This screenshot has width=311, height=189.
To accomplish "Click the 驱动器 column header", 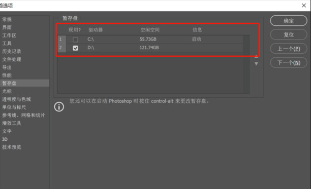I will [x=96, y=30].
